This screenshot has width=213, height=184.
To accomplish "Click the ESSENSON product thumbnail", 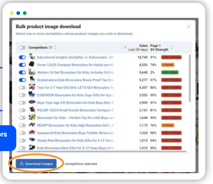I will [32, 94].
